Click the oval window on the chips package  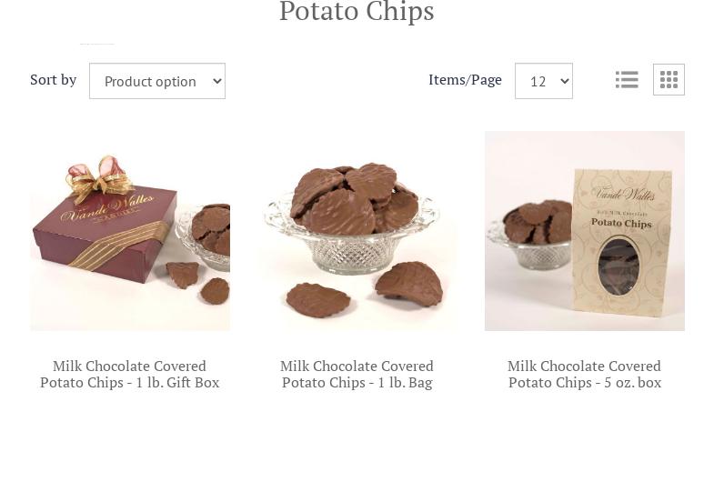point(618,266)
